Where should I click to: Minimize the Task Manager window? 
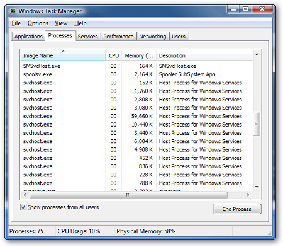click(x=233, y=9)
